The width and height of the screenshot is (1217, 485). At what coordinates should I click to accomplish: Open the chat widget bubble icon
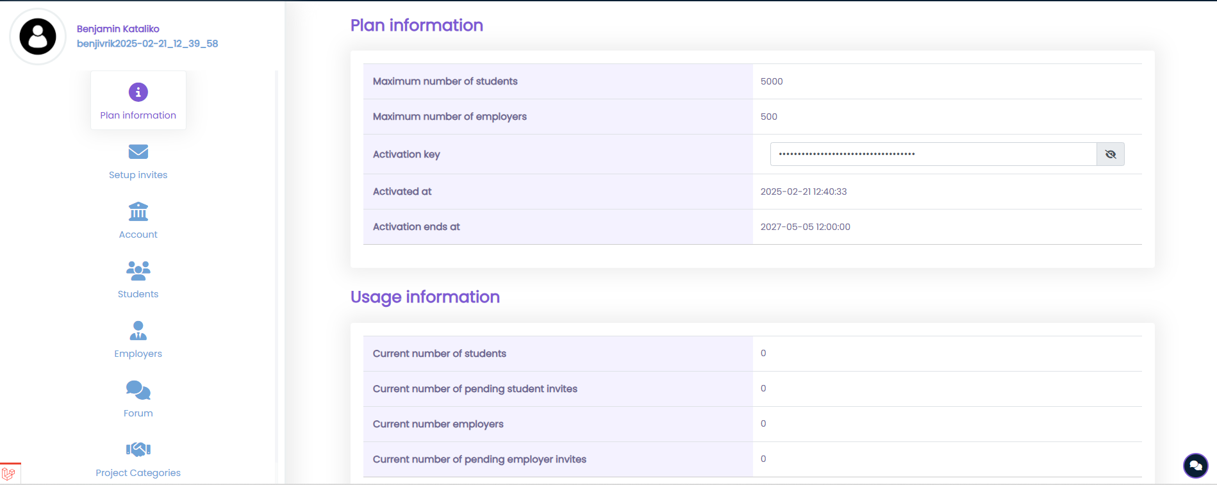click(1196, 466)
